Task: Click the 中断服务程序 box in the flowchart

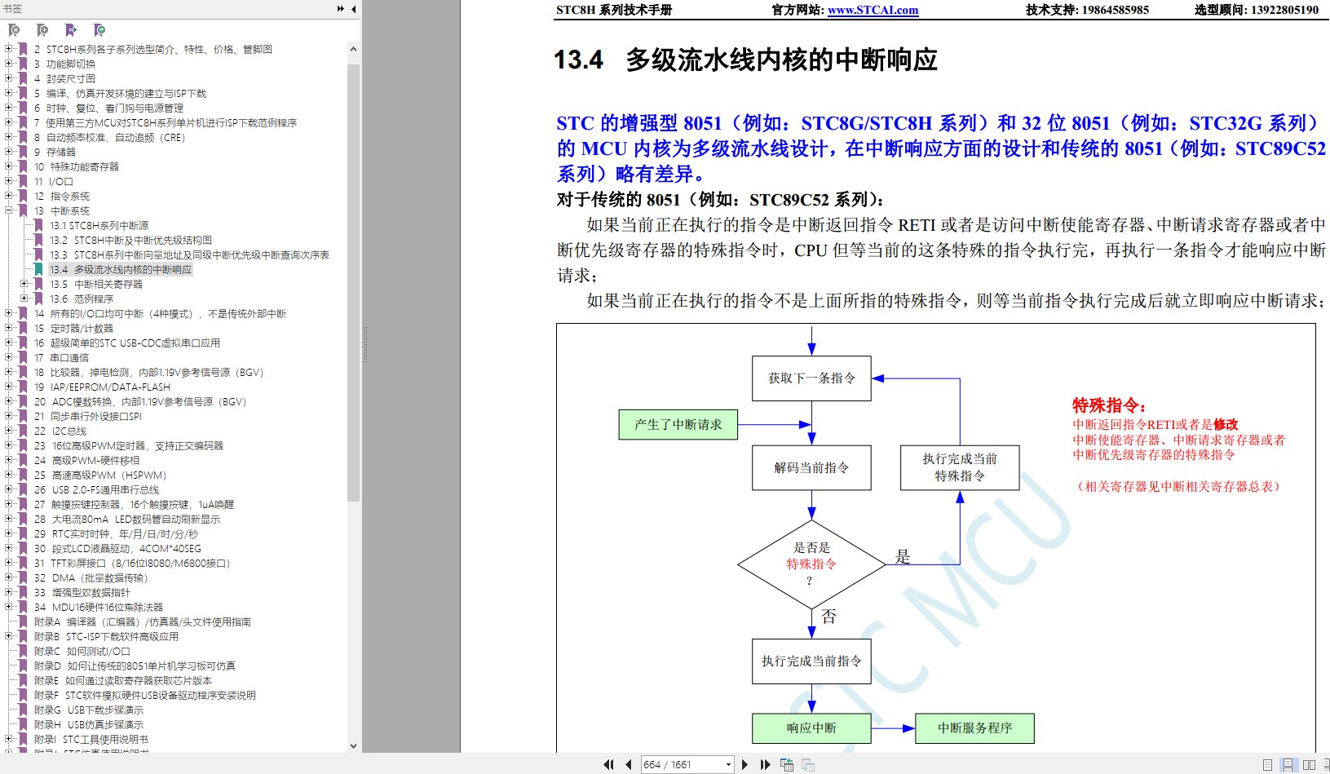Action: tap(974, 728)
